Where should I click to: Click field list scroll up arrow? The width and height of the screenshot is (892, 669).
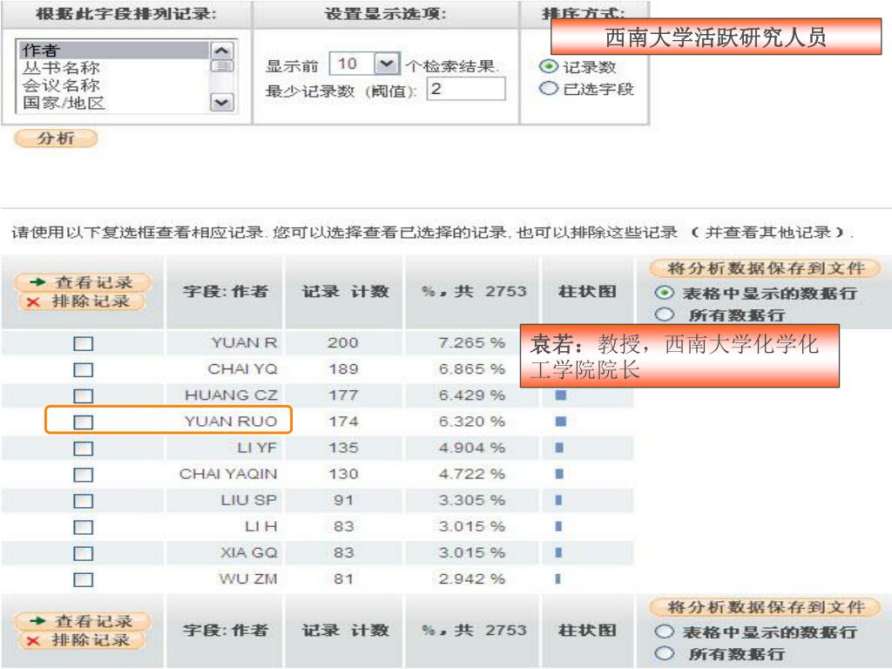[x=222, y=51]
